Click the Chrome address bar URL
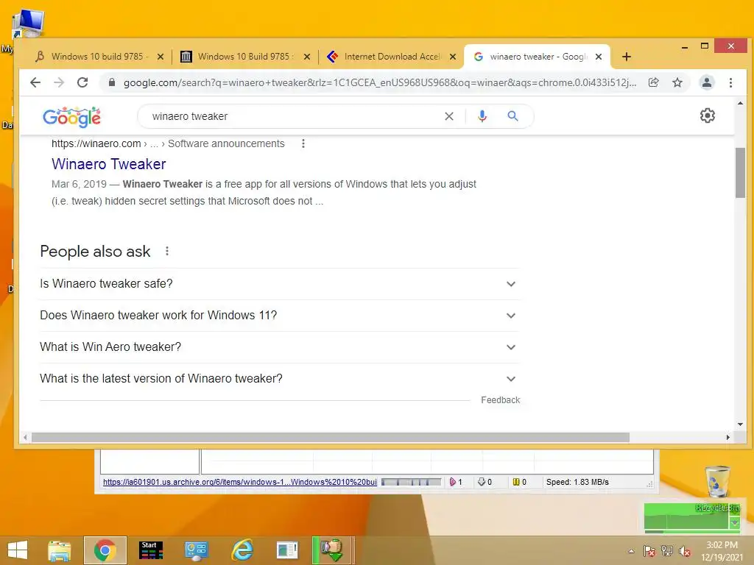The width and height of the screenshot is (754, 565). pos(380,82)
